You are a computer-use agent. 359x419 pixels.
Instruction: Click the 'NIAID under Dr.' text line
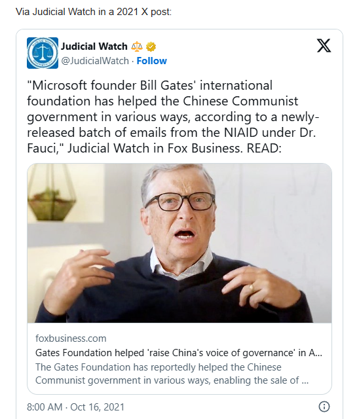click(270, 132)
